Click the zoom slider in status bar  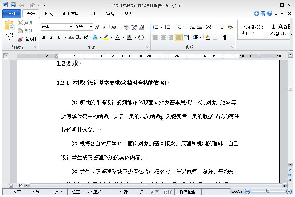pyautogui.click(x=268, y=191)
